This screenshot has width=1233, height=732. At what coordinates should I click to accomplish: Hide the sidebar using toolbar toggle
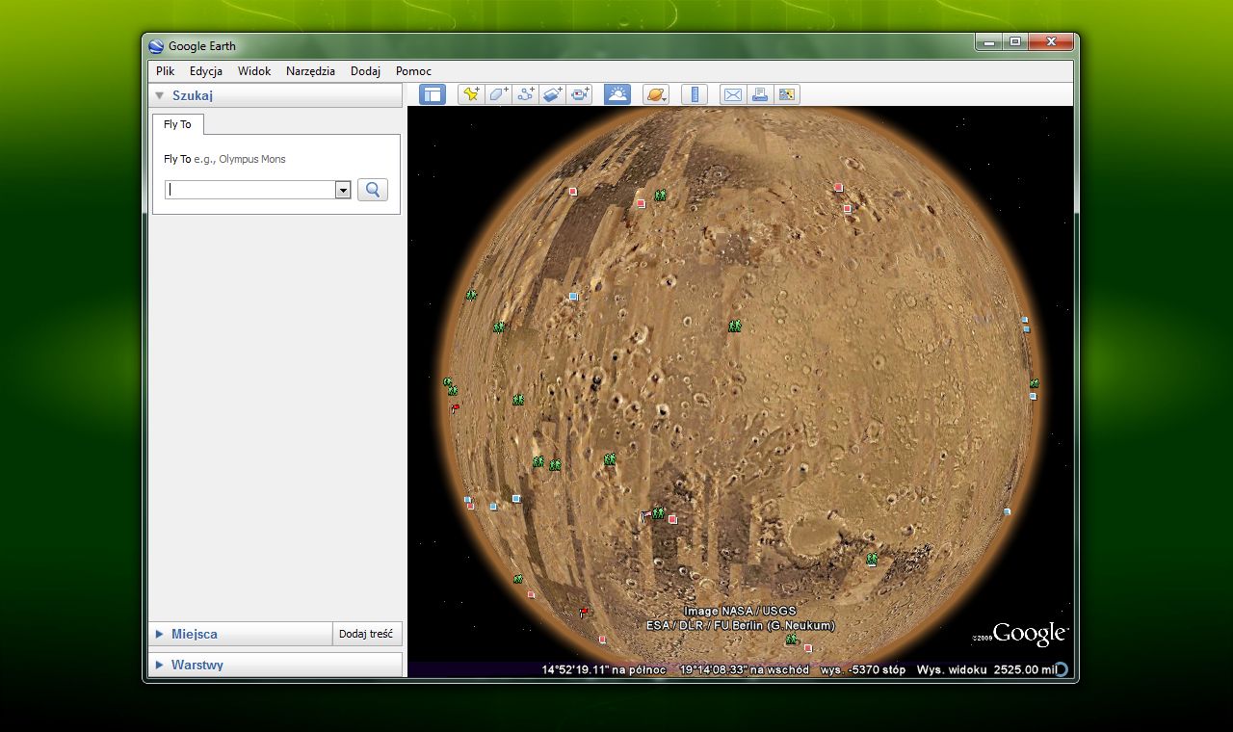click(433, 94)
